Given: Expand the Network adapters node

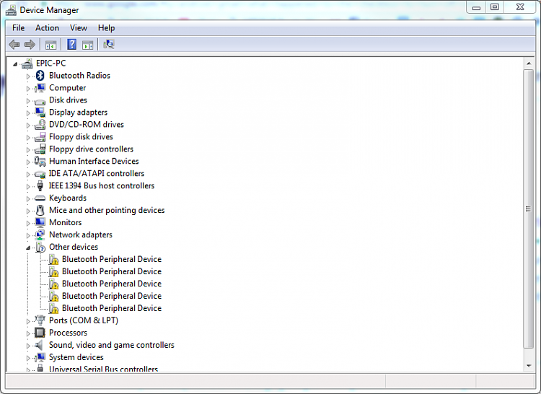Looking at the screenshot, I should (x=28, y=235).
